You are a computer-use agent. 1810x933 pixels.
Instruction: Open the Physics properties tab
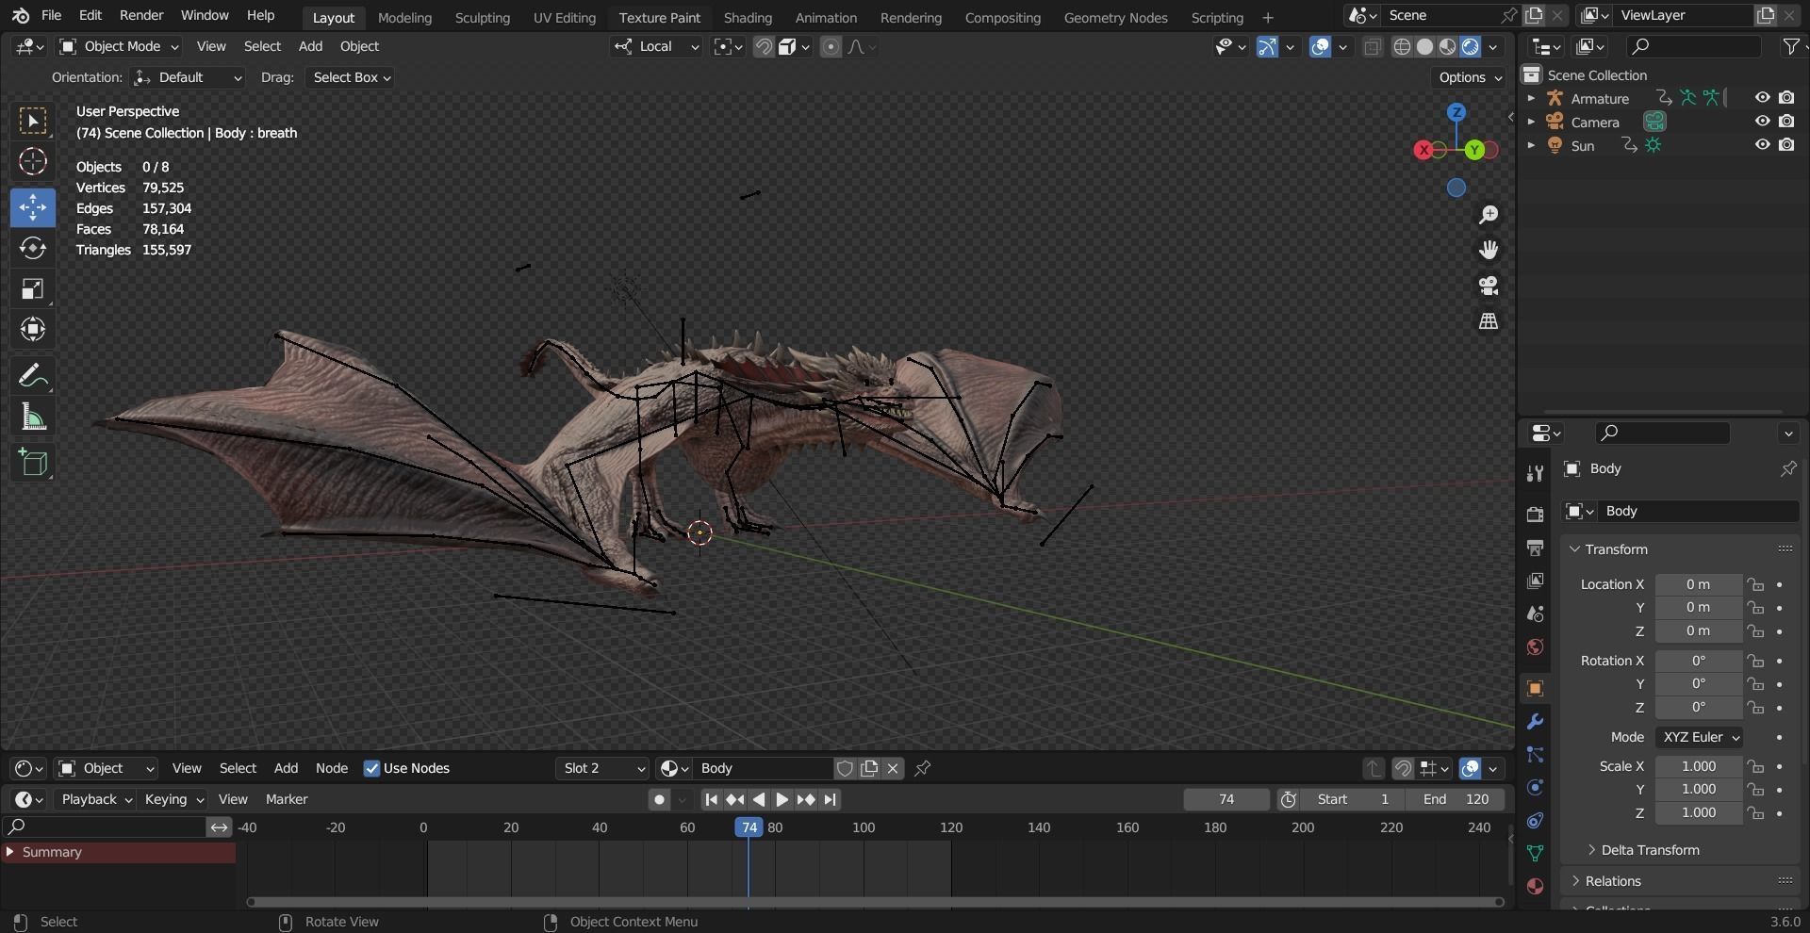tap(1535, 788)
